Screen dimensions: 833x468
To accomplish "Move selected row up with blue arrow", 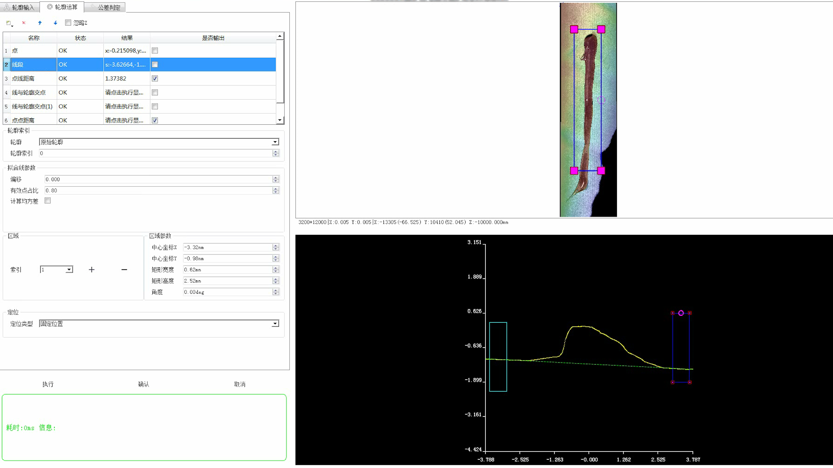I will click(40, 23).
